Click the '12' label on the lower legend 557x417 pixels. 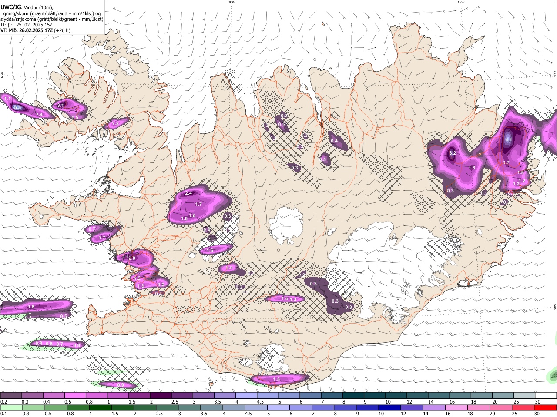[x=403, y=414]
